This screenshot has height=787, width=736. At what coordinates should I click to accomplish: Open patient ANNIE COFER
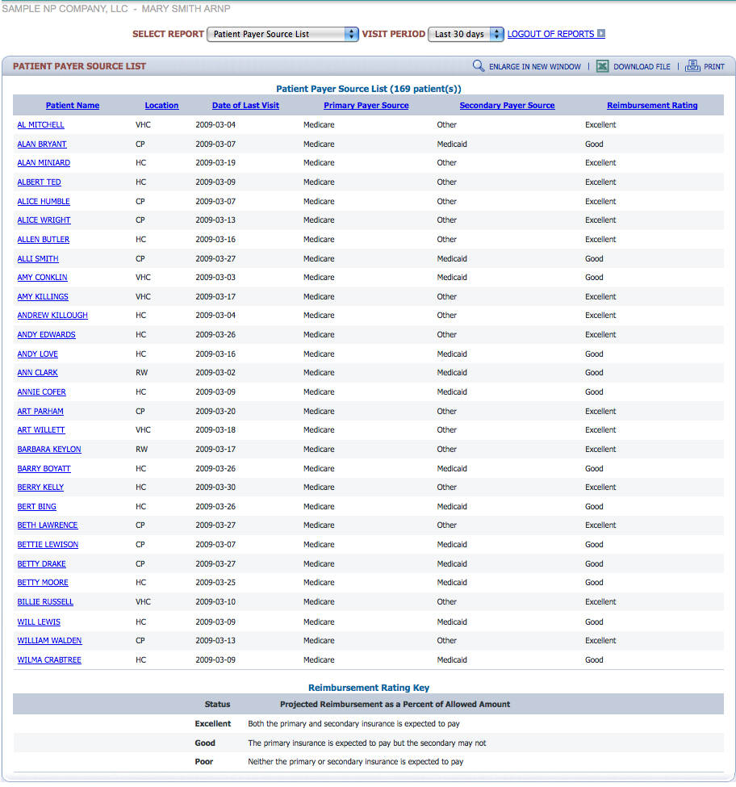click(x=42, y=392)
